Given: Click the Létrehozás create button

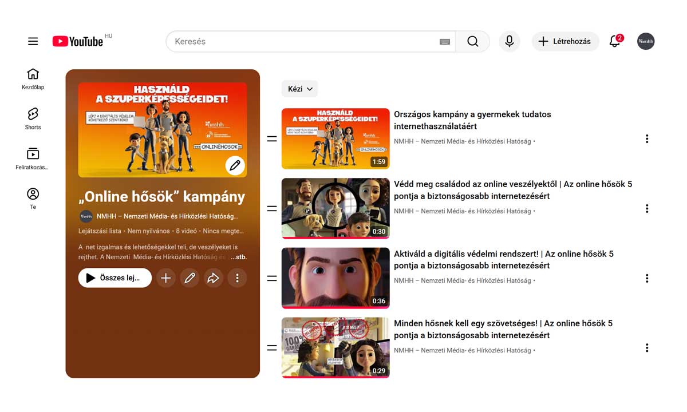Looking at the screenshot, I should pyautogui.click(x=565, y=41).
